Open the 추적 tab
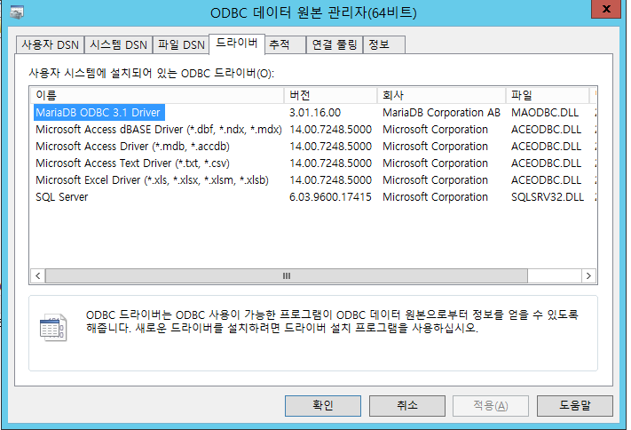 pos(285,44)
